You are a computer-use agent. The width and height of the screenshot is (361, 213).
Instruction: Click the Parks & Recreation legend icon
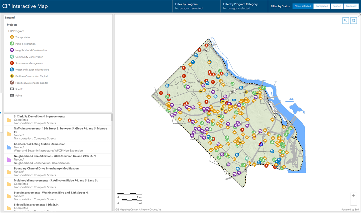click(x=12, y=44)
